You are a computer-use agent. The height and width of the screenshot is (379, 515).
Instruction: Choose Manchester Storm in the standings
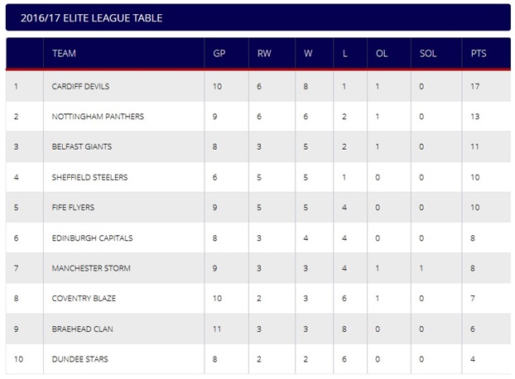click(91, 268)
